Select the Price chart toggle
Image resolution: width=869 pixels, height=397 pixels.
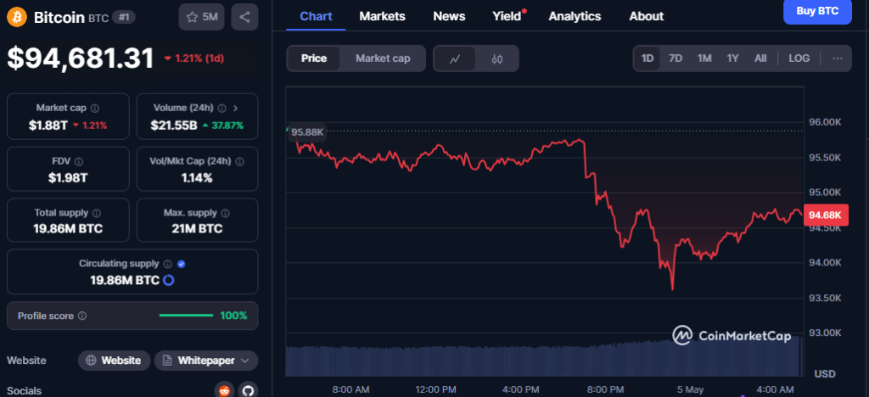click(x=314, y=59)
